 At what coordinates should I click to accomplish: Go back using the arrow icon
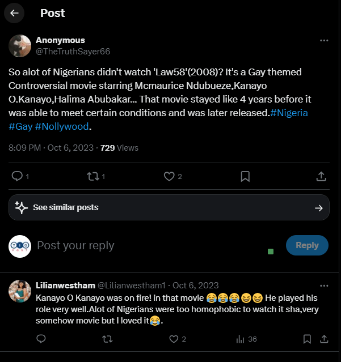(x=14, y=12)
